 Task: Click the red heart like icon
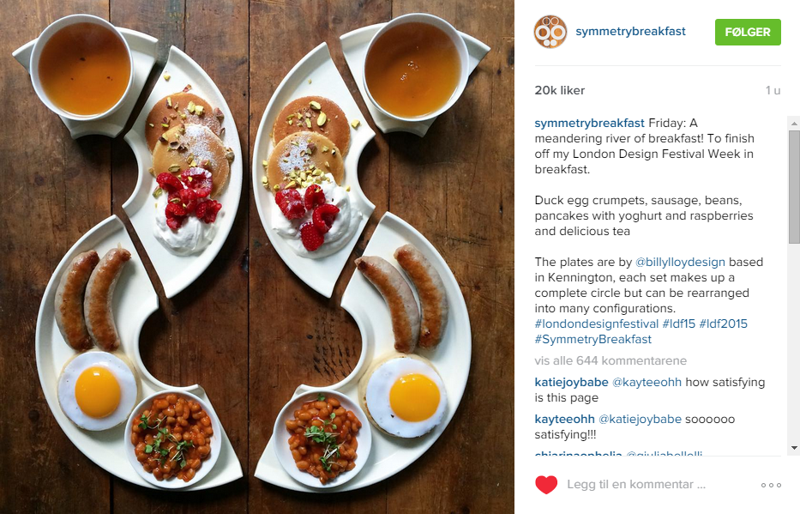pos(546,484)
